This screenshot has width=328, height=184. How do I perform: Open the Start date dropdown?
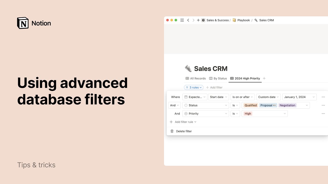click(218, 97)
